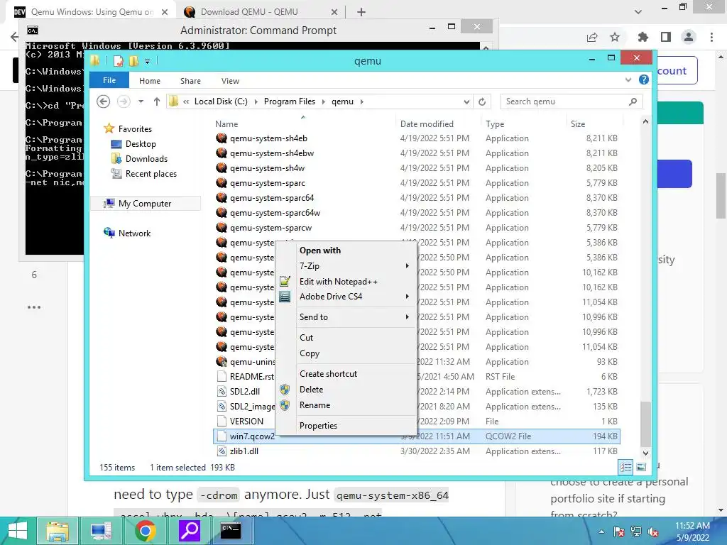Switch to the View ribbon tab
This screenshot has height=545, width=727.
[231, 81]
